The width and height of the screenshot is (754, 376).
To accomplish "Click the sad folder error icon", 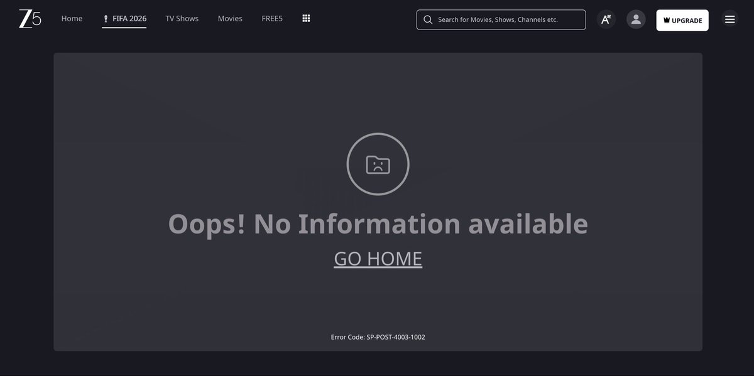I will pos(378,164).
